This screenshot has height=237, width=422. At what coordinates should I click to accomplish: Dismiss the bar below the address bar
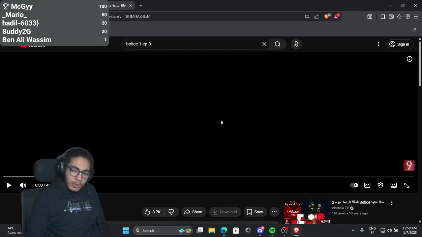point(415,29)
